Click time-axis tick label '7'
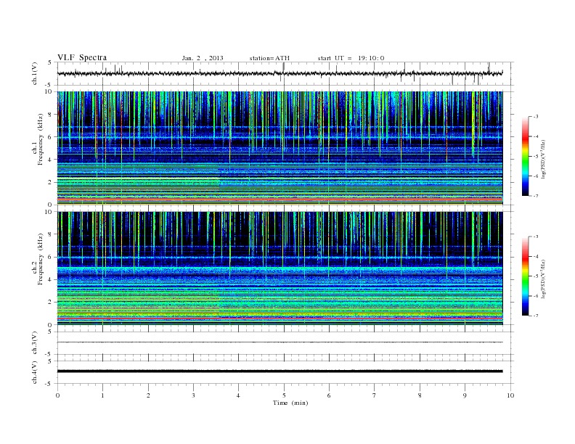This screenshot has width=575, height=444. pyautogui.click(x=375, y=395)
